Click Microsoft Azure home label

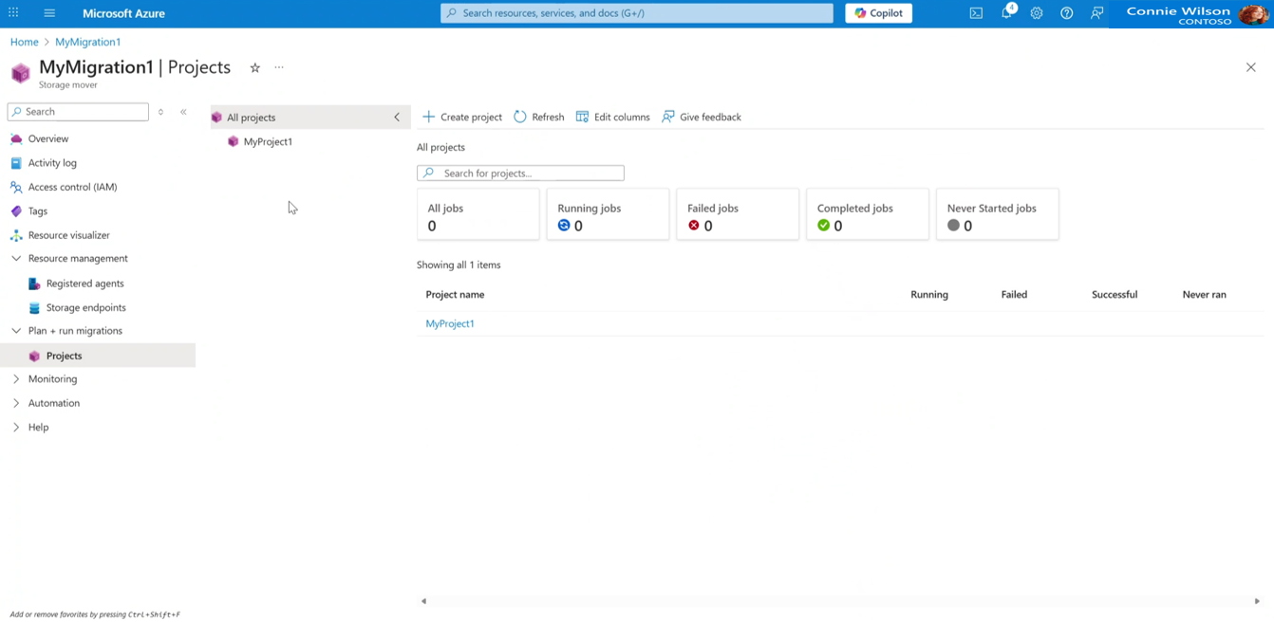tap(123, 13)
